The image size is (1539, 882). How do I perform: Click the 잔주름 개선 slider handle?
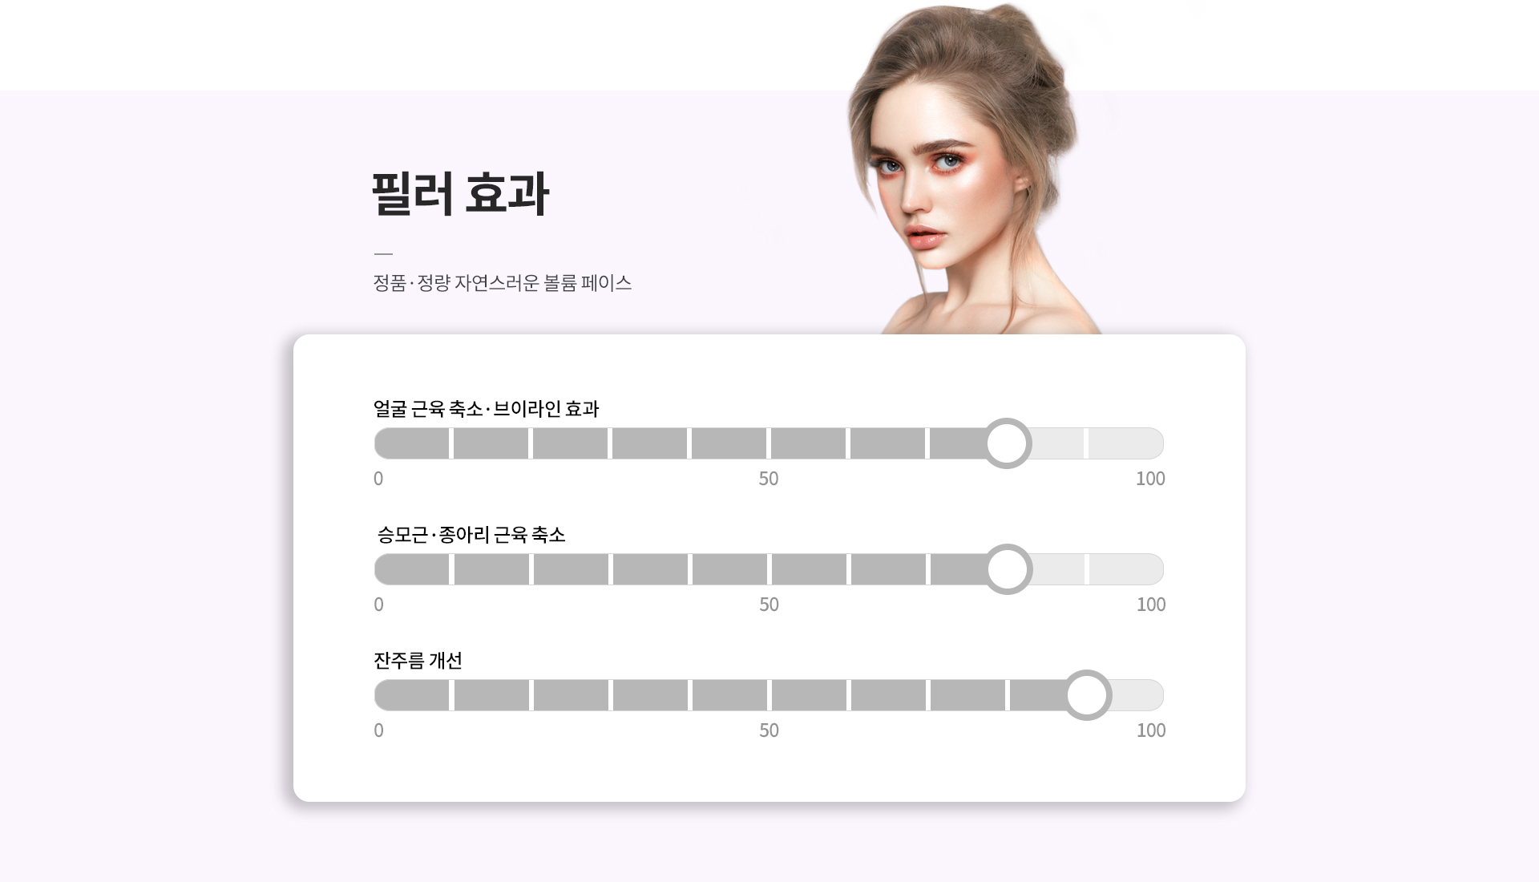click(1087, 695)
